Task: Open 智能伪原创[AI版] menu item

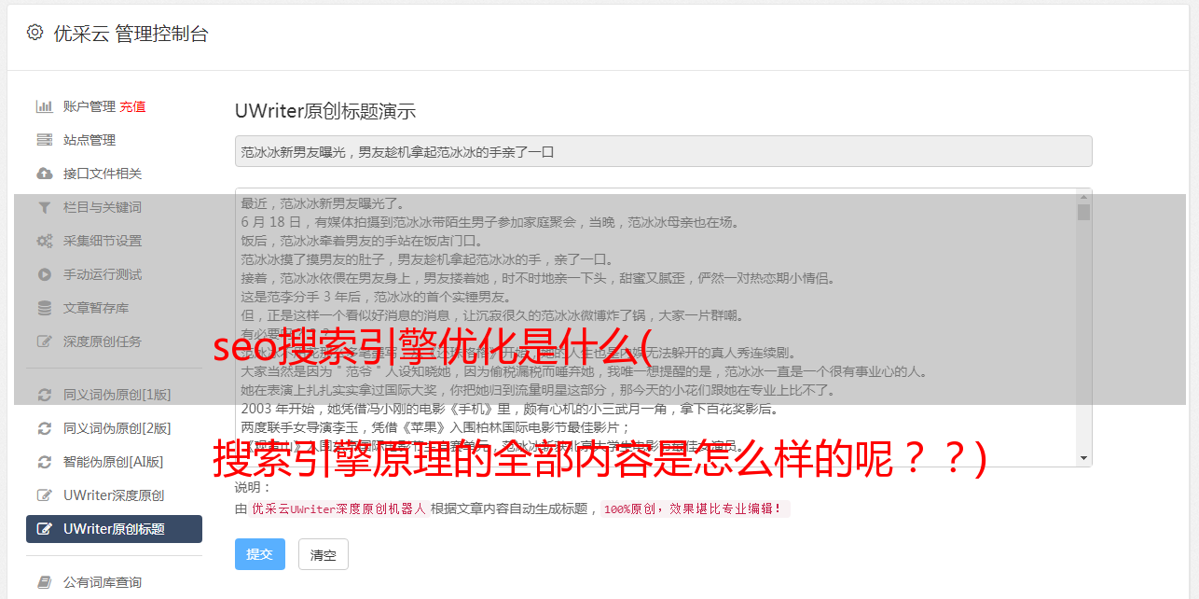Action: pos(114,462)
